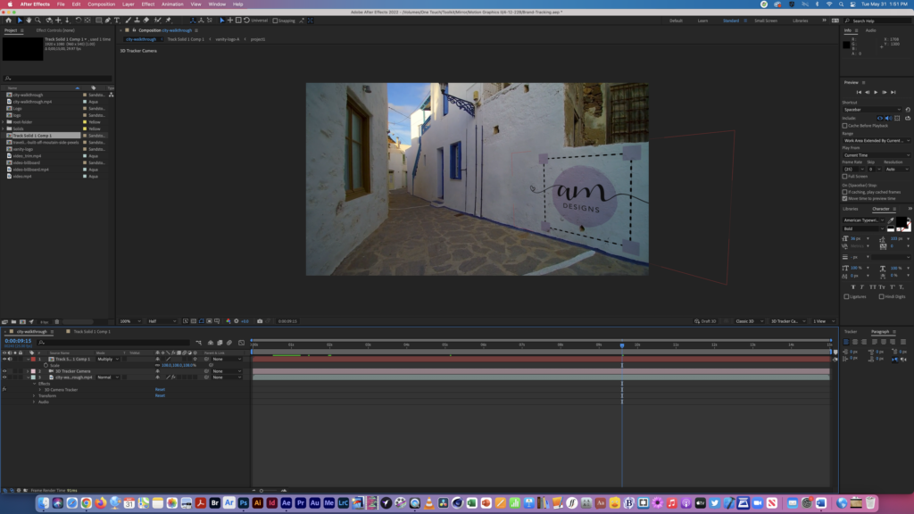The image size is (914, 514).
Task: Open the viewer resolution Half dropdown
Action: pos(162,321)
